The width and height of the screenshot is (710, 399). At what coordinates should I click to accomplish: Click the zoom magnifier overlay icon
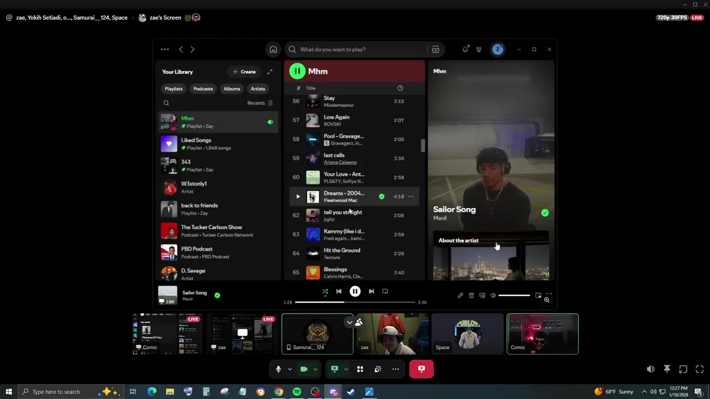[x=547, y=300]
